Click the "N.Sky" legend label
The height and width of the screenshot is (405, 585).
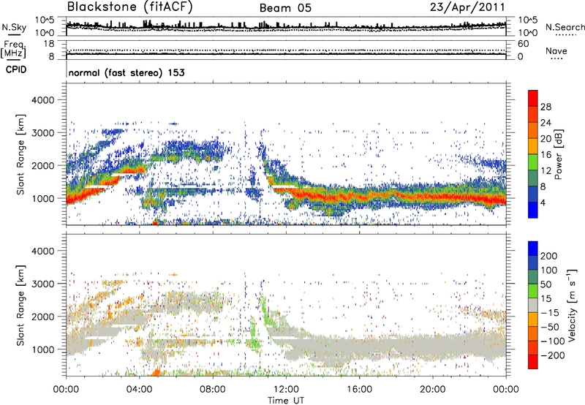click(x=14, y=27)
